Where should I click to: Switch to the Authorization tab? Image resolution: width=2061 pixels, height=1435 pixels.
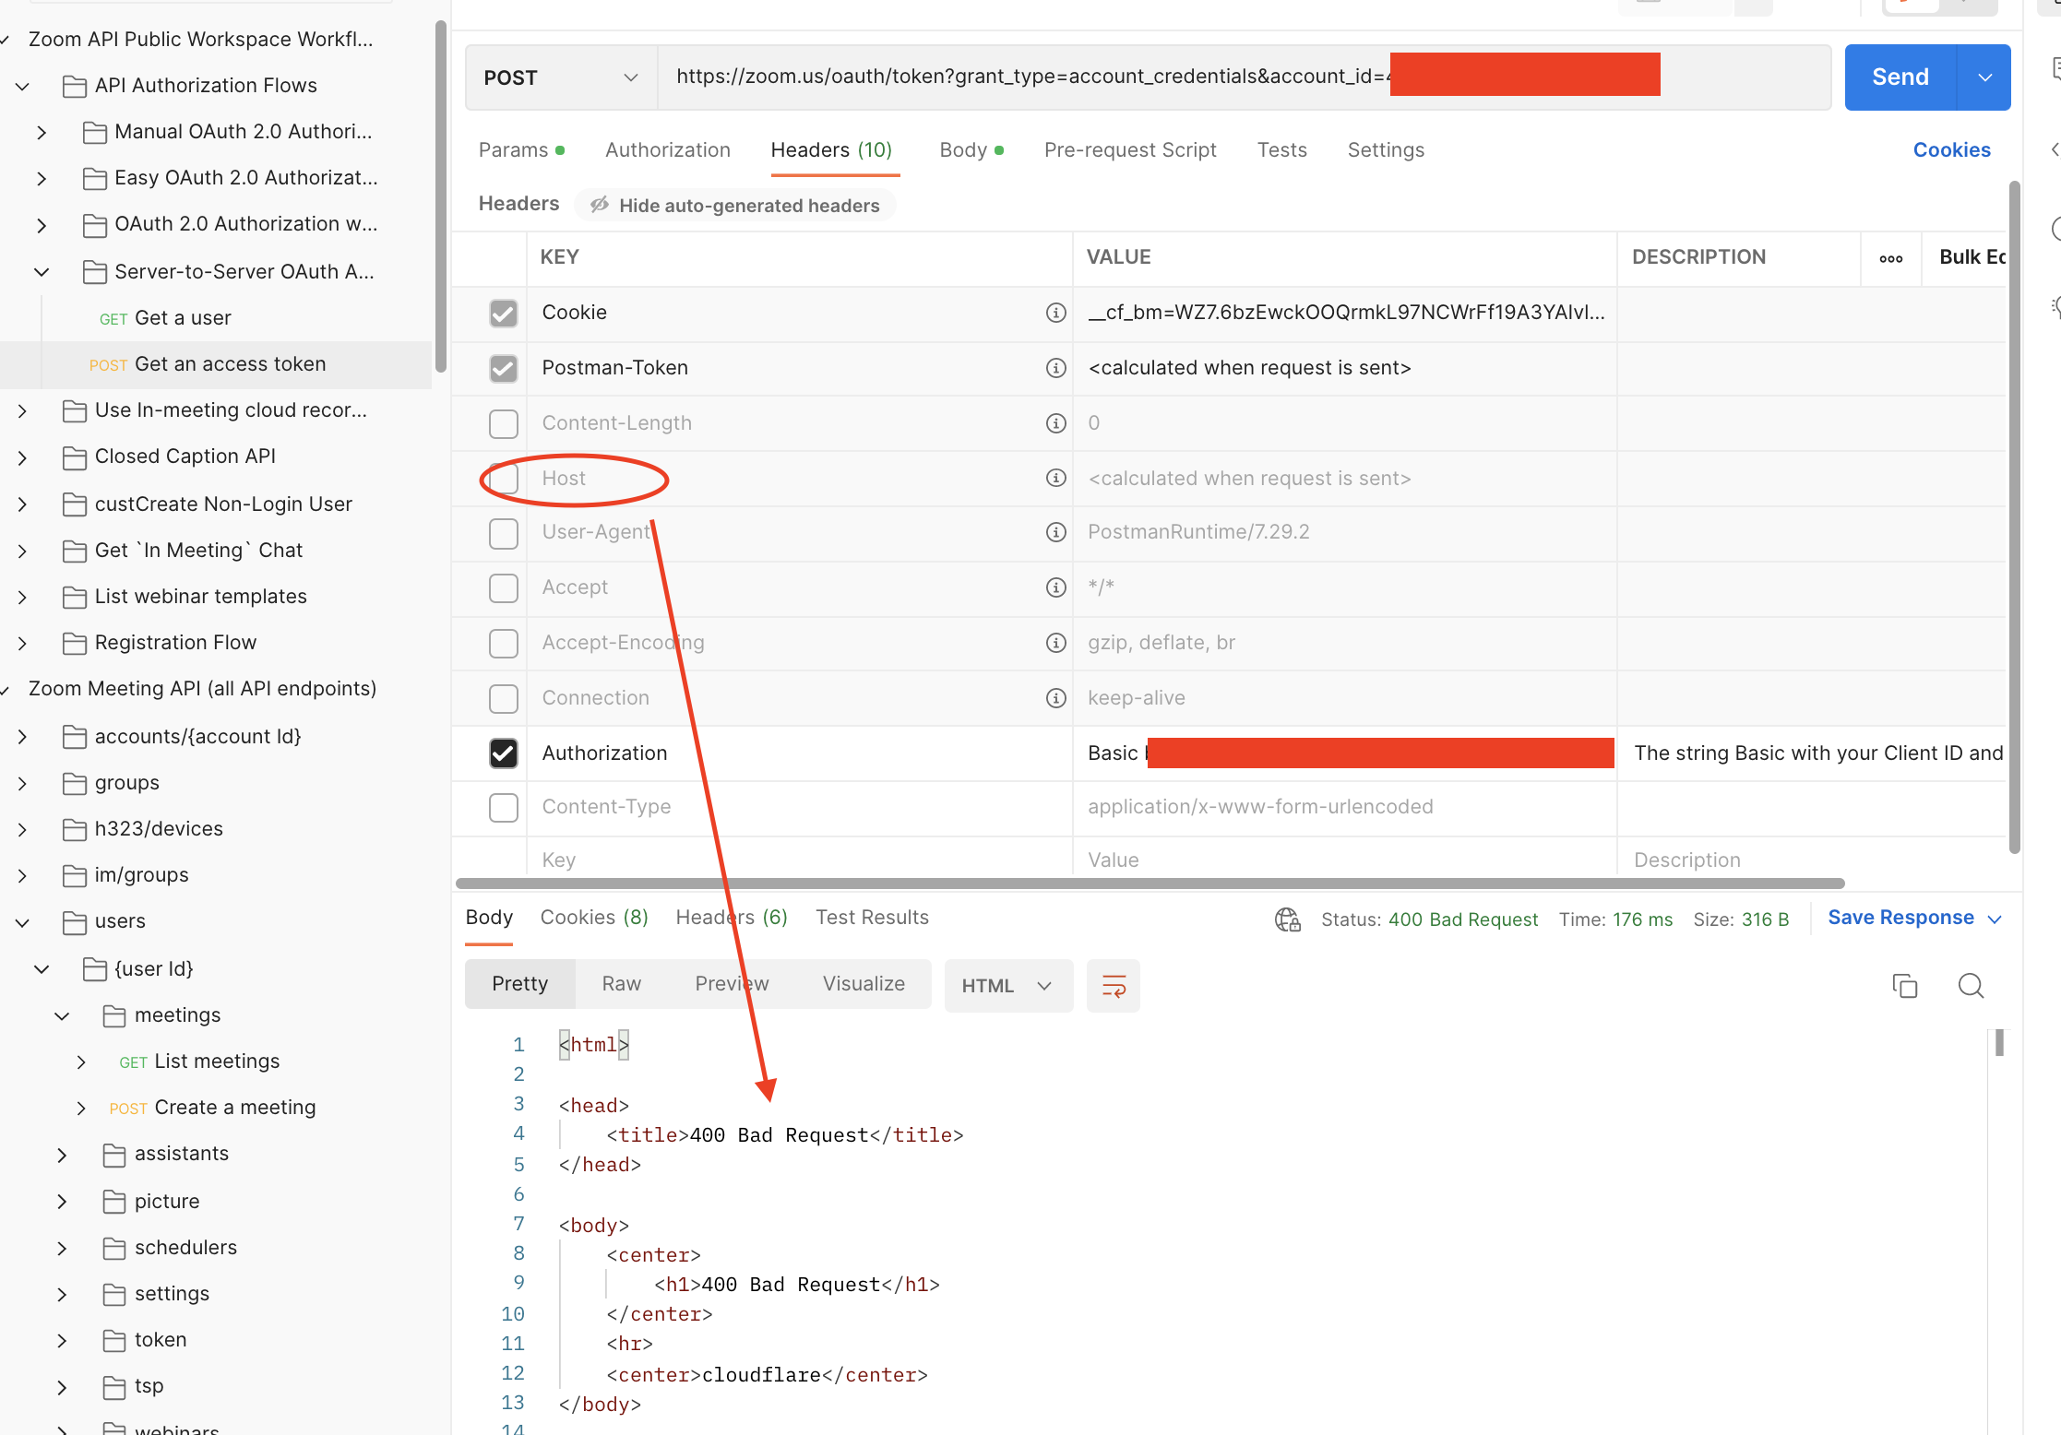[668, 150]
